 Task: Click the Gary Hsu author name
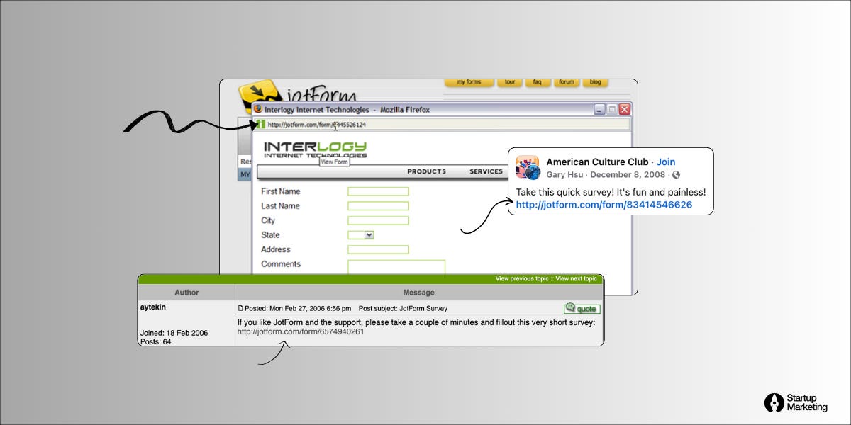click(564, 175)
